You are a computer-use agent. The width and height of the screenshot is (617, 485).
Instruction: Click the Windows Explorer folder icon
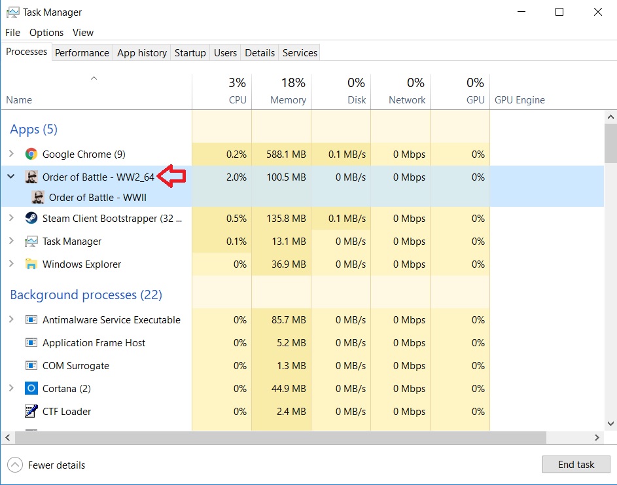31,264
